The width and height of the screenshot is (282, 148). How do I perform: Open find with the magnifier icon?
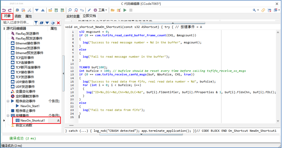70,10
